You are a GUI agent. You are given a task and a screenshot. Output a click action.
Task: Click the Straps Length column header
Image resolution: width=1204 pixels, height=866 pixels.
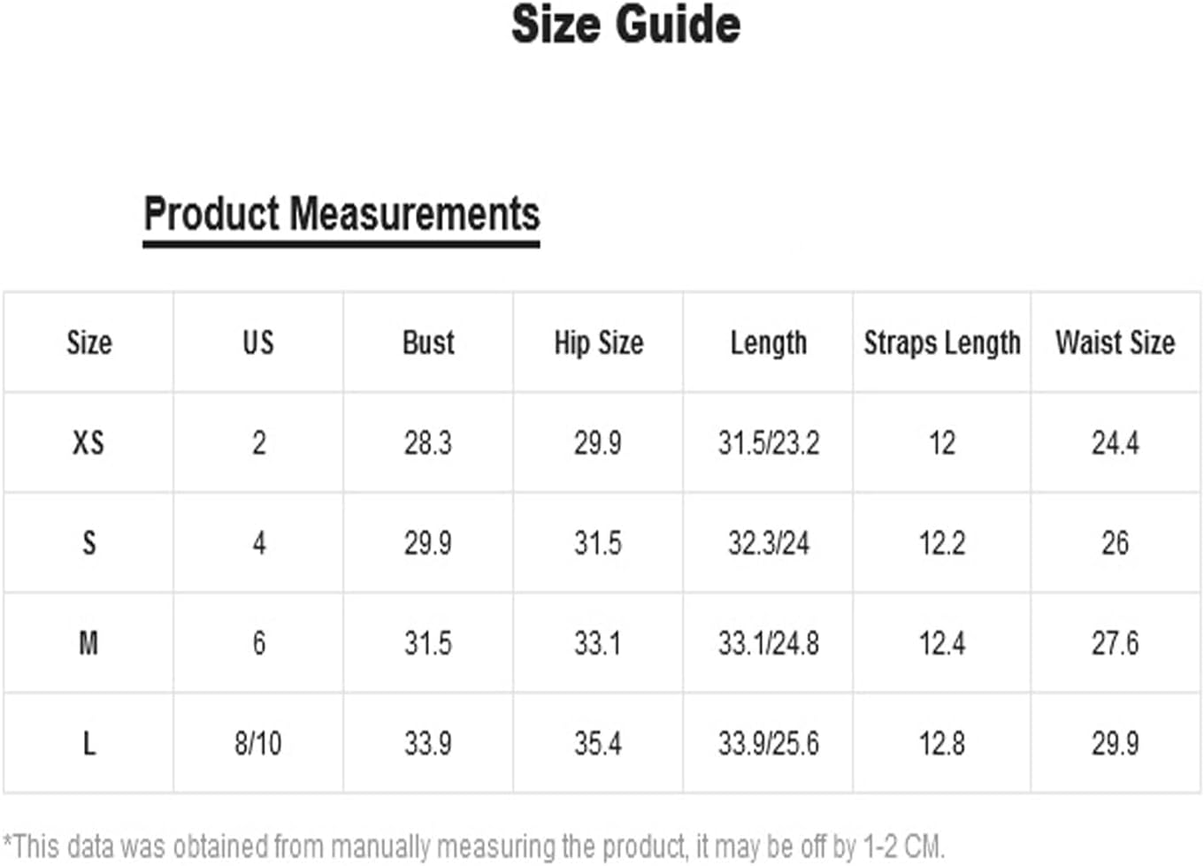pos(942,343)
